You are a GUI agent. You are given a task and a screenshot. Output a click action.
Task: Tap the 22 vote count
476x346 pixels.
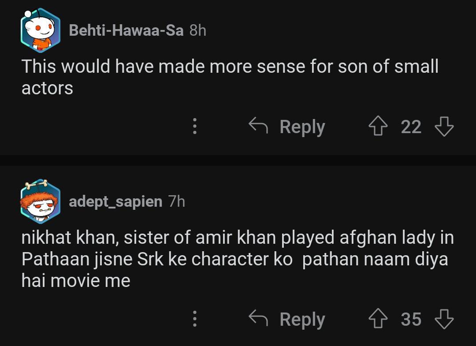[411, 127]
